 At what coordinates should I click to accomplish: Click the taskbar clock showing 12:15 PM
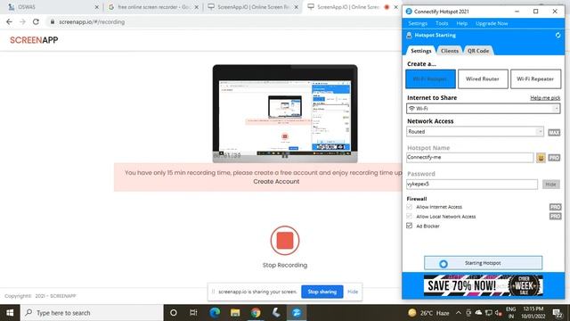pos(533,313)
